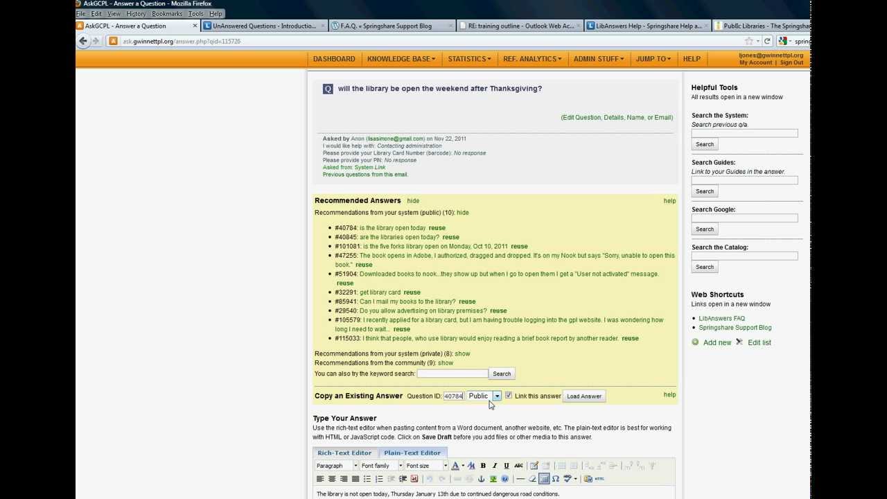Toggle 'Link this answer' checkbox
This screenshot has width=887, height=499.
point(509,396)
